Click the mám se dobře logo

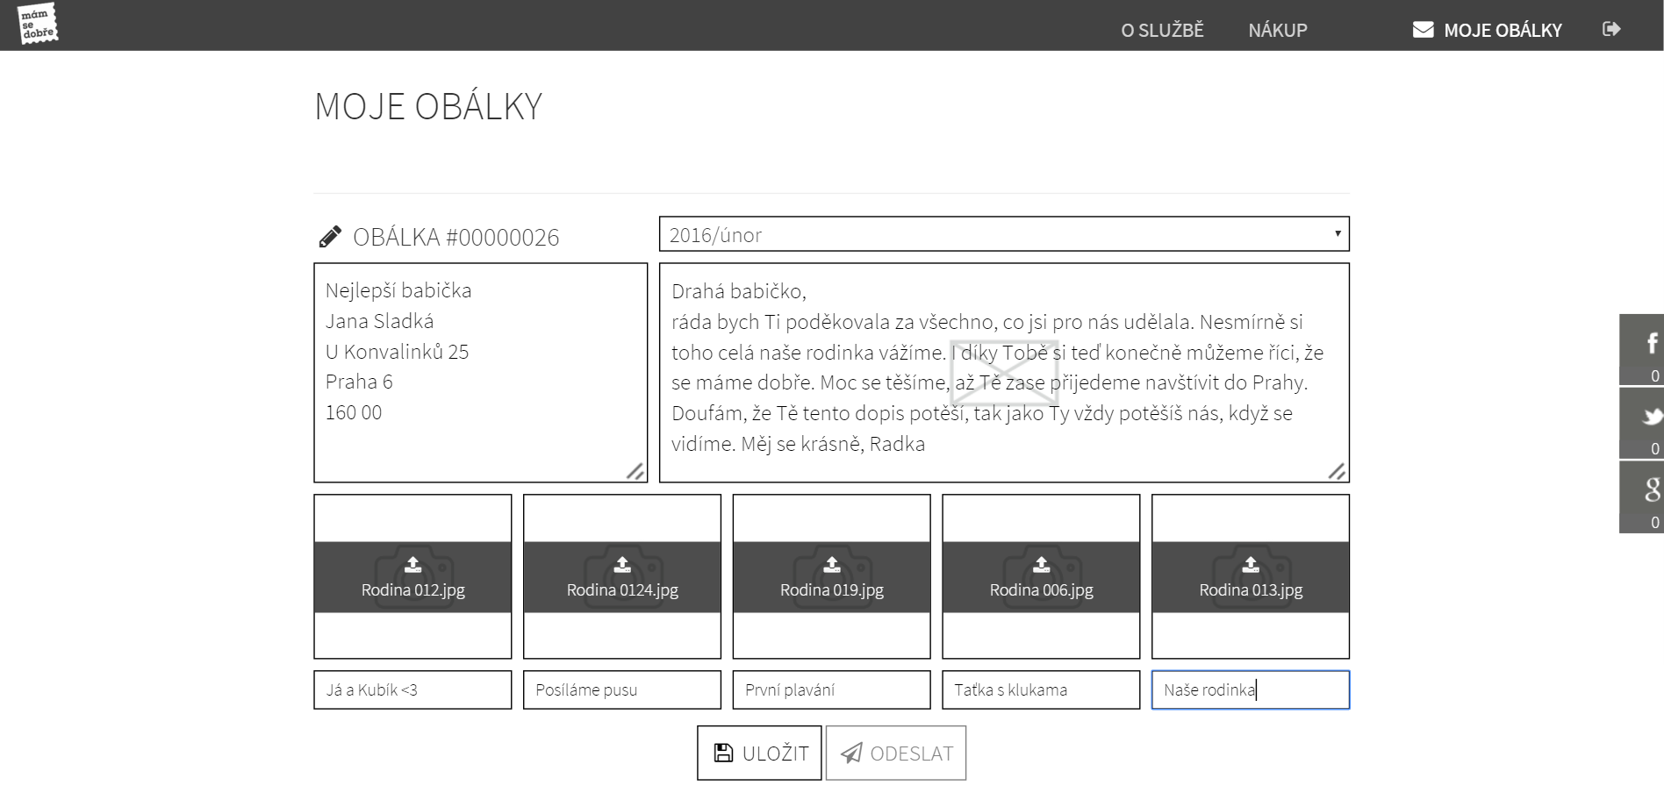38,24
